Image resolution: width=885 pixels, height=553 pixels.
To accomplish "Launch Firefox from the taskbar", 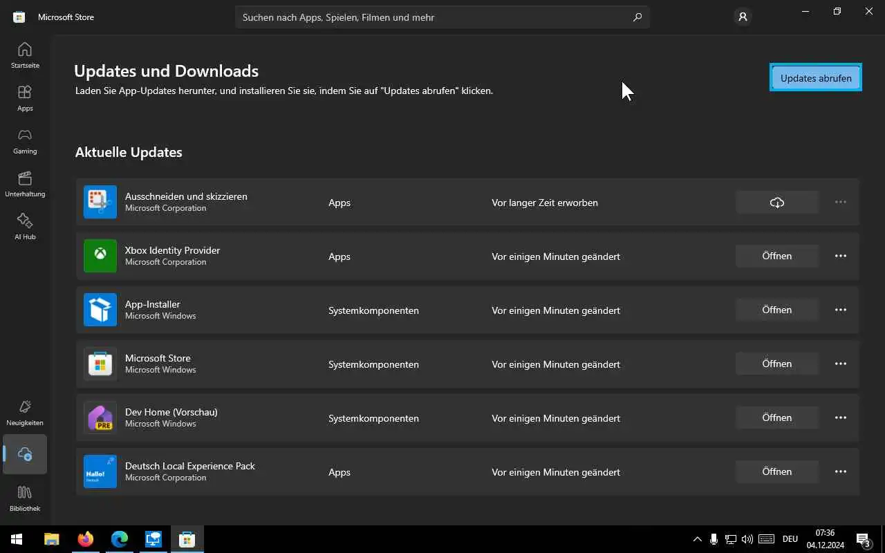I will (x=86, y=539).
